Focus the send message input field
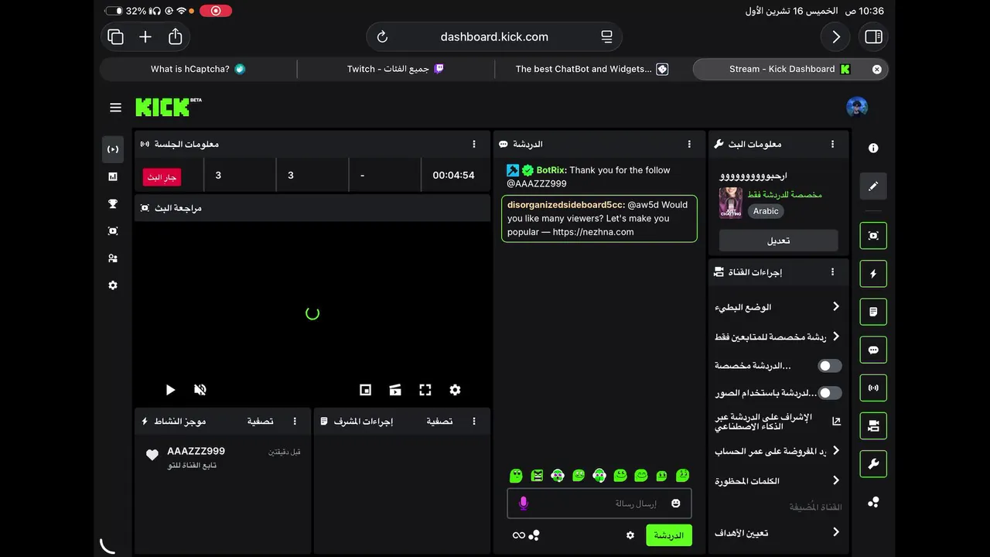 click(599, 504)
